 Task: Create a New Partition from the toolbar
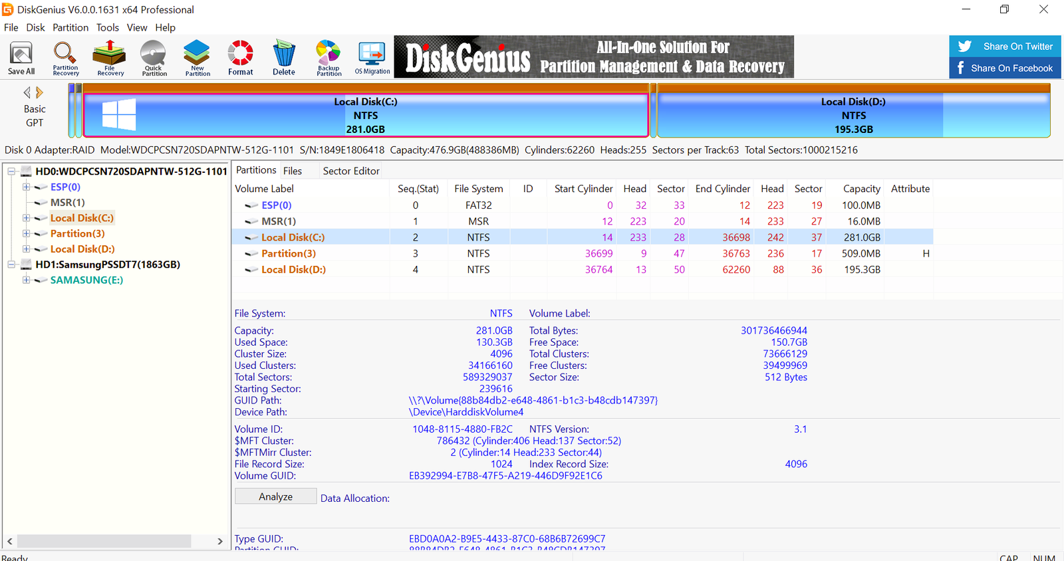(x=197, y=58)
